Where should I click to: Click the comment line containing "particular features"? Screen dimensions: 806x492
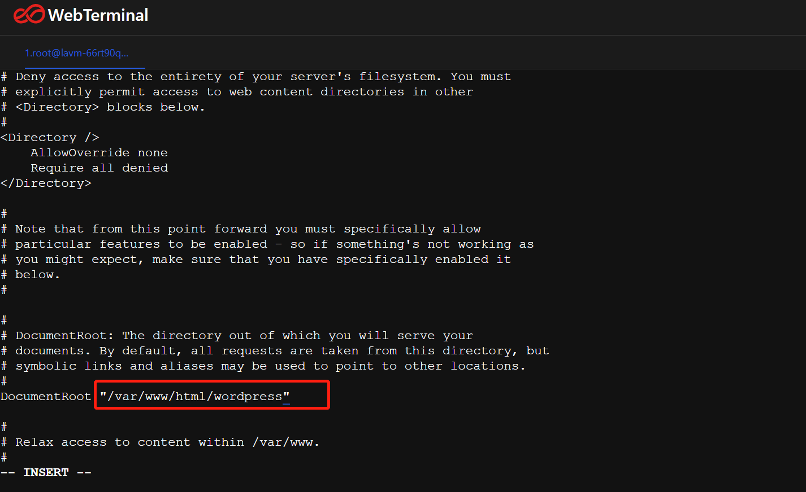point(267,244)
